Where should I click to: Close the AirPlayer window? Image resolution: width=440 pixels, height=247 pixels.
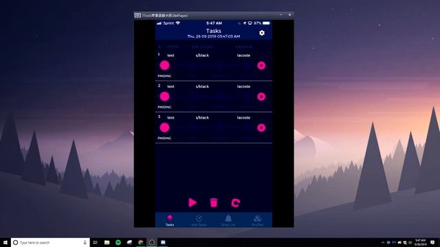(x=289, y=15)
